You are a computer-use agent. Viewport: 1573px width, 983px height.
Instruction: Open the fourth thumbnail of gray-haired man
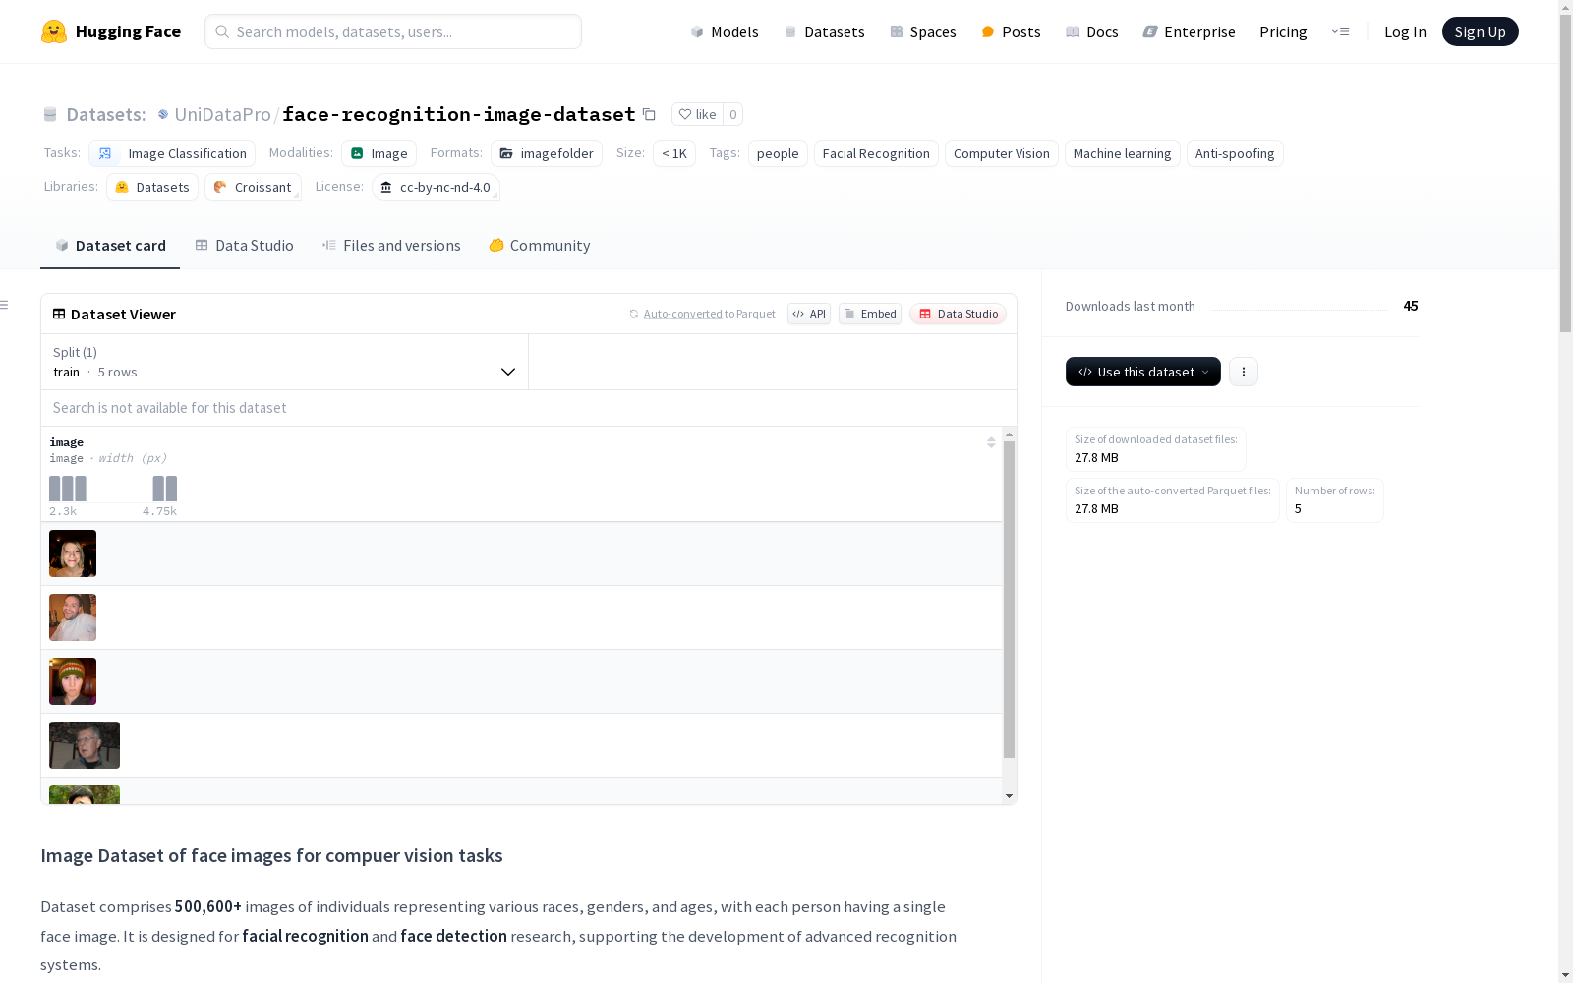(x=85, y=745)
